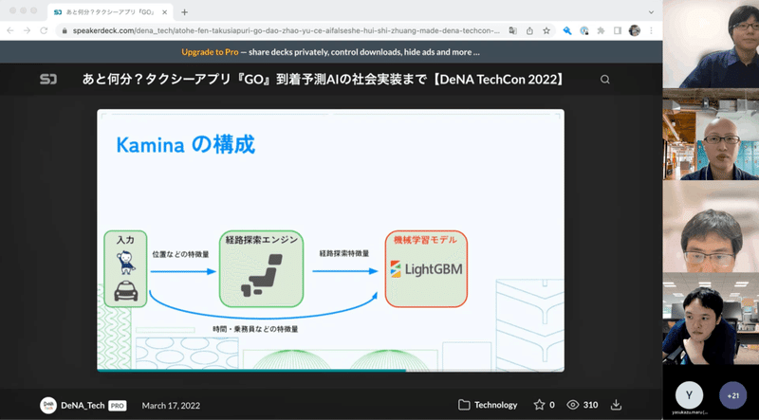The height and width of the screenshot is (420, 759).
Task: Click the 経路探索エンジン box on slide
Action: (x=262, y=268)
